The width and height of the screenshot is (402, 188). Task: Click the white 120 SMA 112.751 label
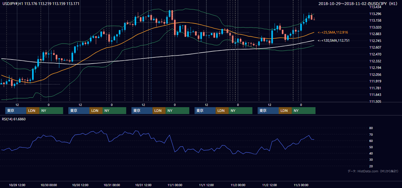click(333, 40)
